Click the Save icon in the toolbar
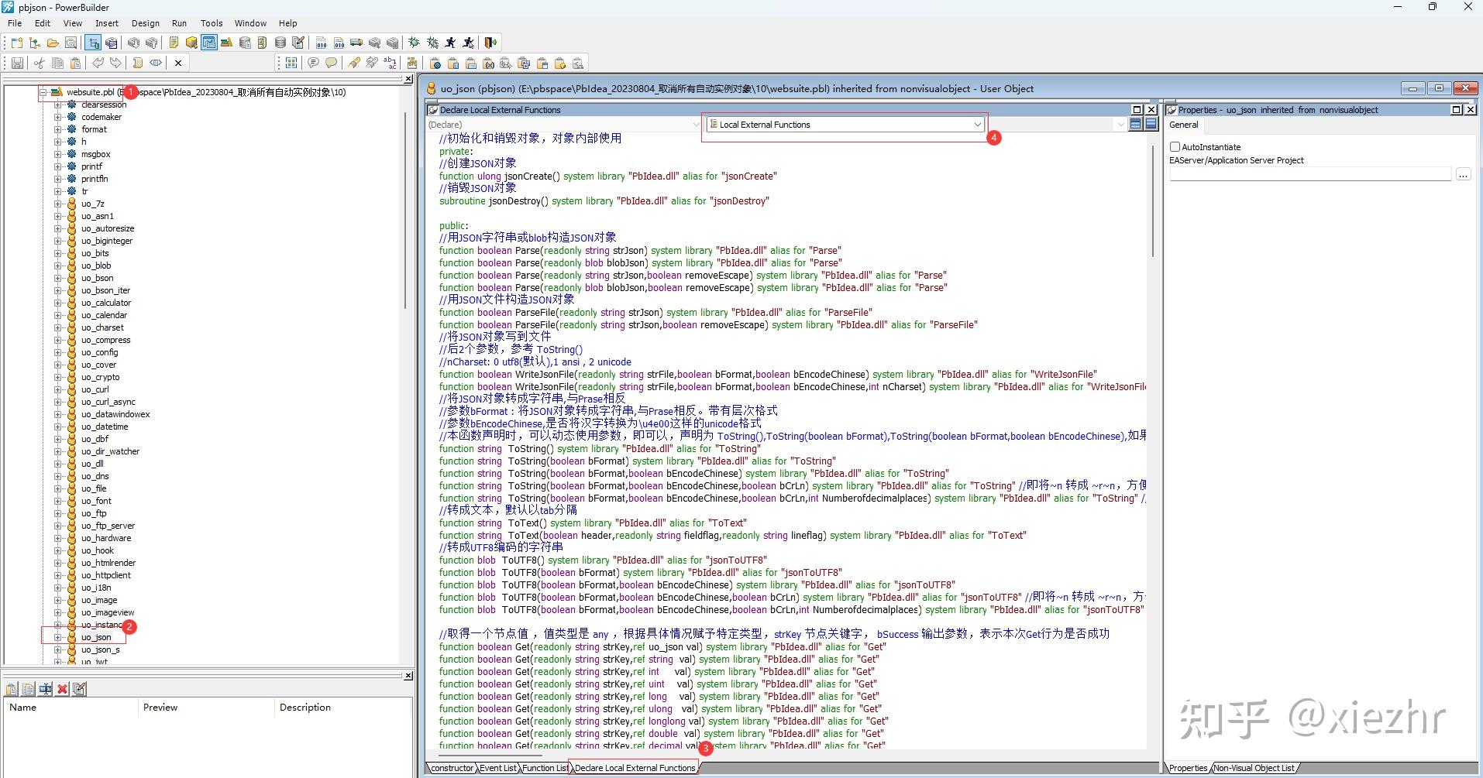Viewport: 1483px width, 778px height. tap(17, 63)
